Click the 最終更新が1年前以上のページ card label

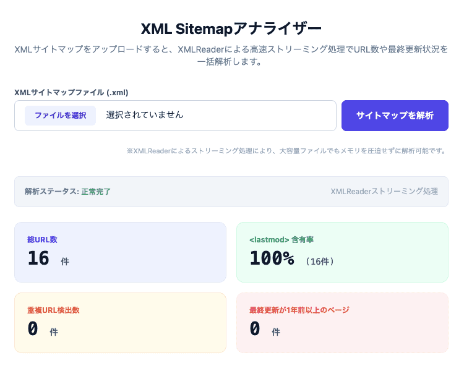tap(299, 310)
